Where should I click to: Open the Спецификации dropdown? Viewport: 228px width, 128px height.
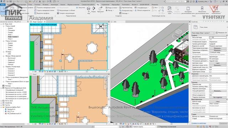point(141,7)
